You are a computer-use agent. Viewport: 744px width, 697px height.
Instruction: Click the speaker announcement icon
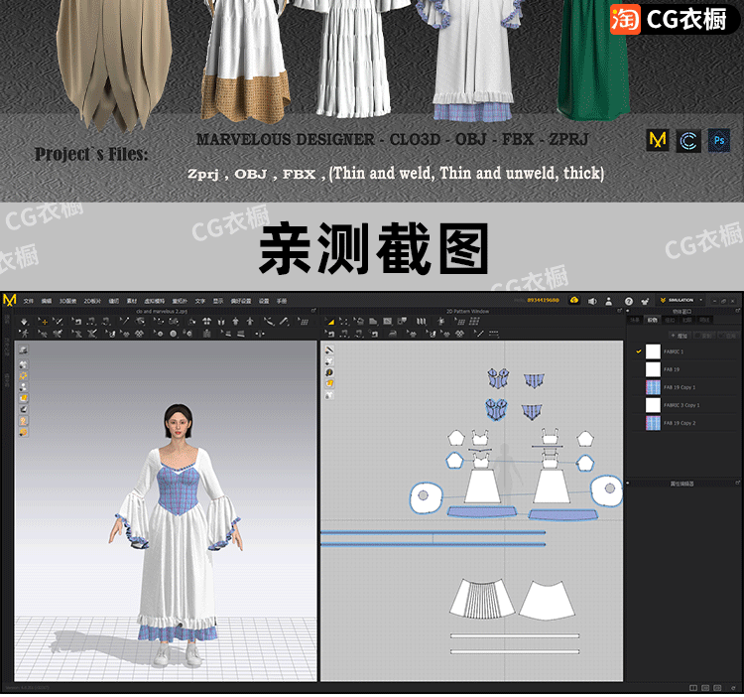coord(592,301)
